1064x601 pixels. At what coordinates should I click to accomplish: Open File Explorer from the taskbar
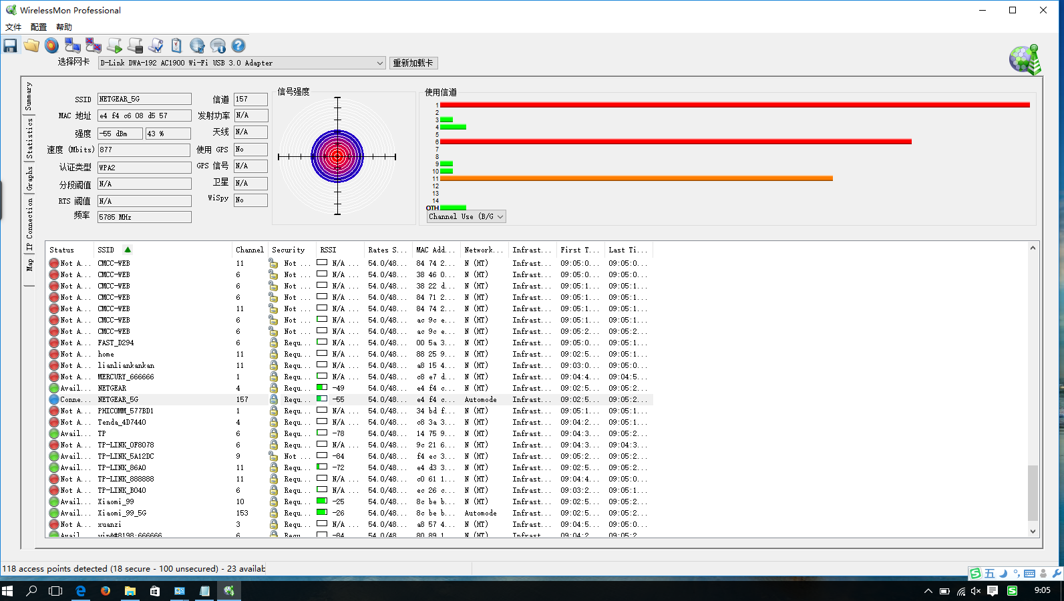click(130, 591)
